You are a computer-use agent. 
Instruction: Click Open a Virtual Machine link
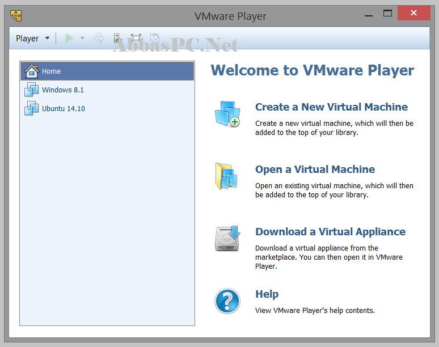pyautogui.click(x=315, y=170)
